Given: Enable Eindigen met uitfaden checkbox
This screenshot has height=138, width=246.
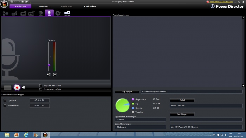Looking at the screenshot, I should tap(41, 89).
